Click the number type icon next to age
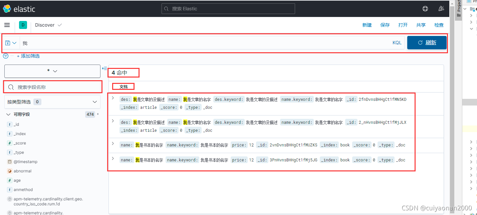The height and width of the screenshot is (215, 477). coord(10,180)
